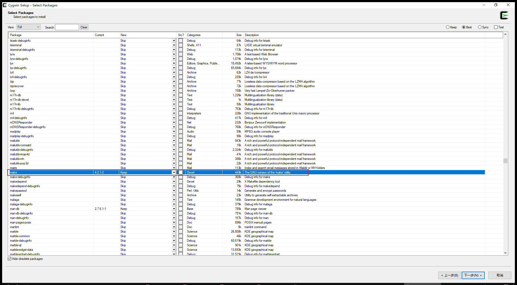Select the mailutils package name

(15, 141)
